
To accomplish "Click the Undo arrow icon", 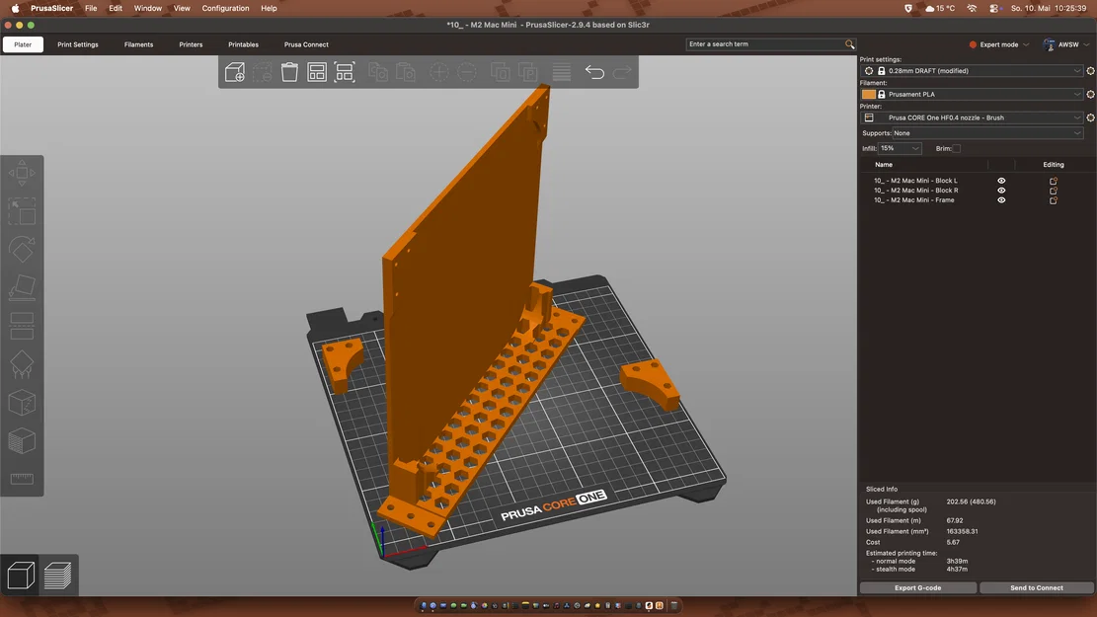I will (x=594, y=72).
